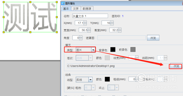Click the 宽度(mm) value field
The image size is (183, 96).
(x=83, y=30)
